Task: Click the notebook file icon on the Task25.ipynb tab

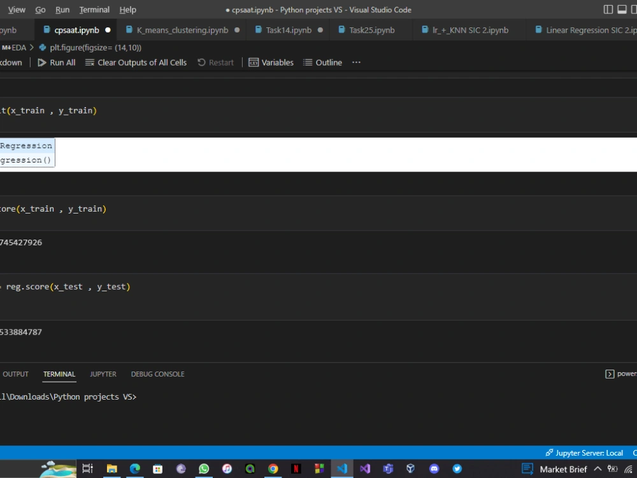Action: click(x=341, y=30)
